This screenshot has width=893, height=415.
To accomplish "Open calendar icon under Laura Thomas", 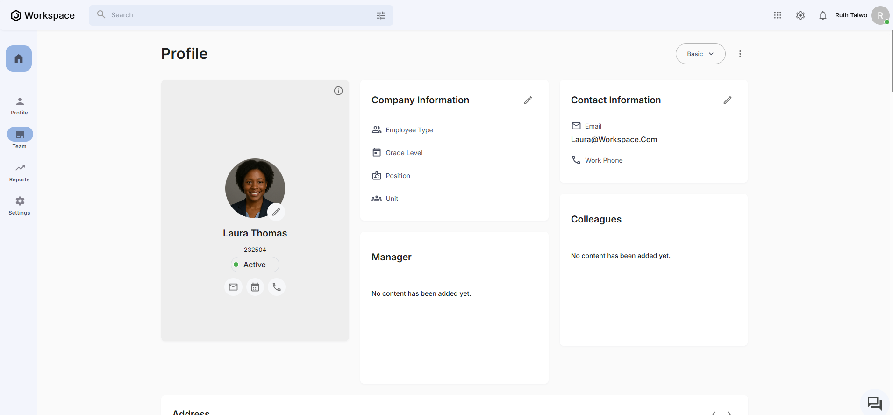I will 255,287.
